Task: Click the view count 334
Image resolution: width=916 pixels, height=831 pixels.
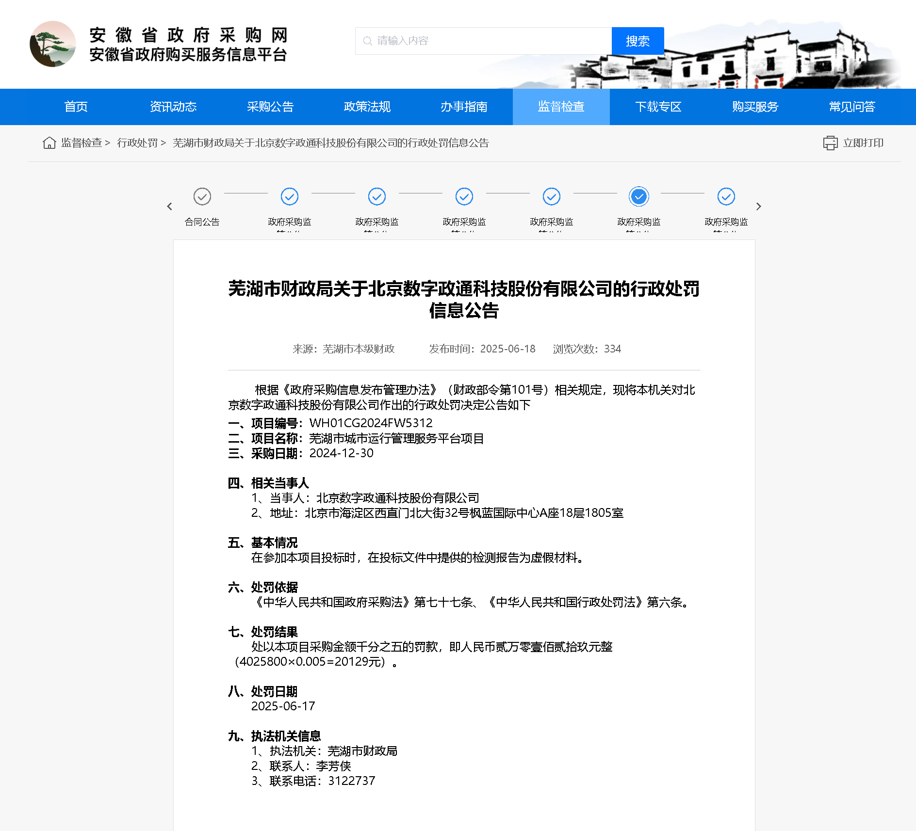Action: coord(612,349)
